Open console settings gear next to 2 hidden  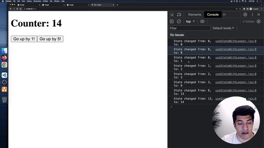[259, 21]
